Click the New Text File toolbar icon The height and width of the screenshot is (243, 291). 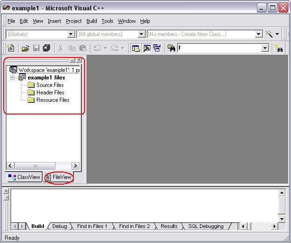(11, 48)
